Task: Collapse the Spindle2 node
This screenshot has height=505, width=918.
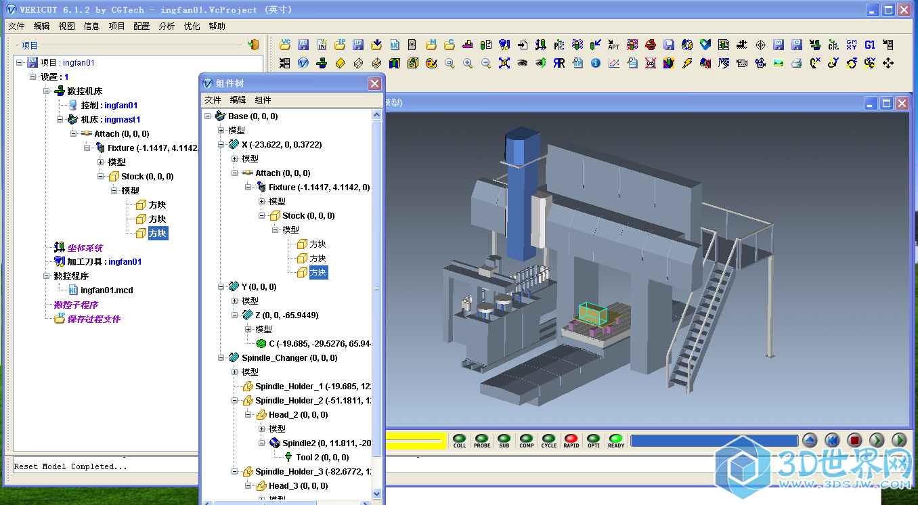Action: pos(262,443)
